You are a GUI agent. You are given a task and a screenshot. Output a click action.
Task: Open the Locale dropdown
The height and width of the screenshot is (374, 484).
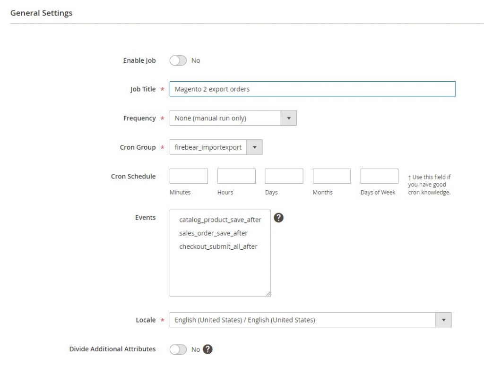click(x=310, y=320)
